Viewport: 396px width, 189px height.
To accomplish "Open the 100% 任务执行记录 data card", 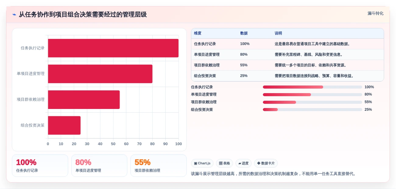I will click(x=40, y=166).
